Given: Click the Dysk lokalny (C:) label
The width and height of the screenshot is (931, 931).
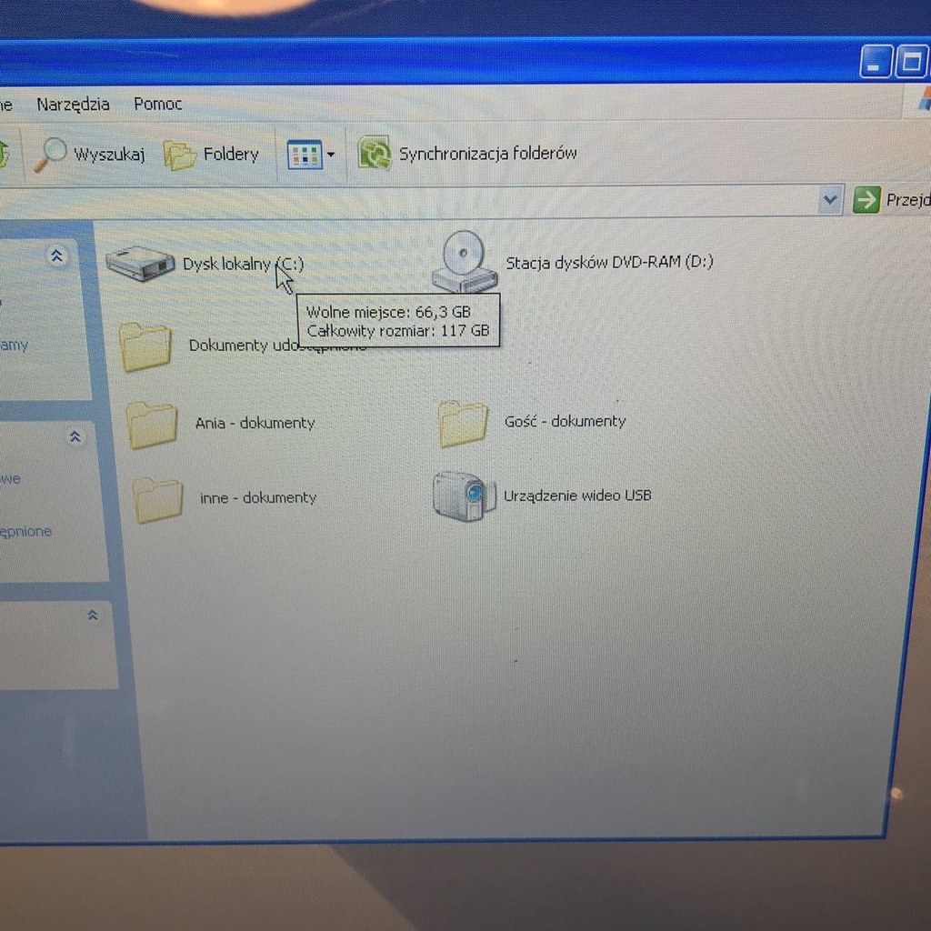Looking at the screenshot, I should [243, 264].
